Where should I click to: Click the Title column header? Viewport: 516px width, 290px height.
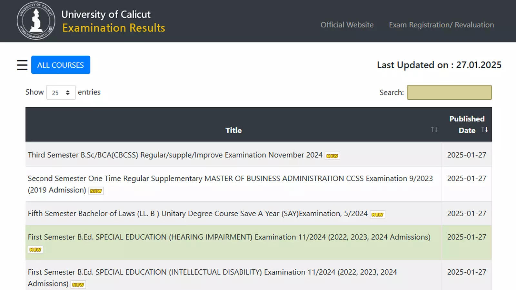tap(233, 130)
